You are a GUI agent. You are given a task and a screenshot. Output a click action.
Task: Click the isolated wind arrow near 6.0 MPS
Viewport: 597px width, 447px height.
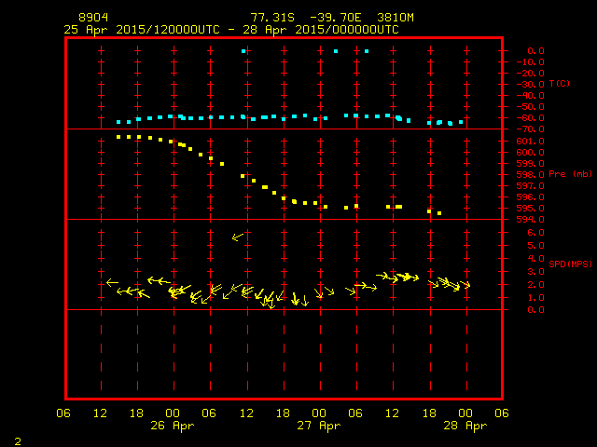tap(238, 237)
